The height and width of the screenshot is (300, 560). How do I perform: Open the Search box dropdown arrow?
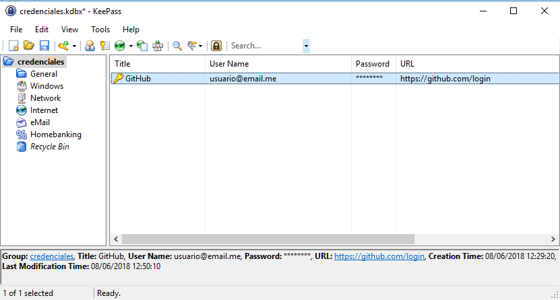point(306,46)
